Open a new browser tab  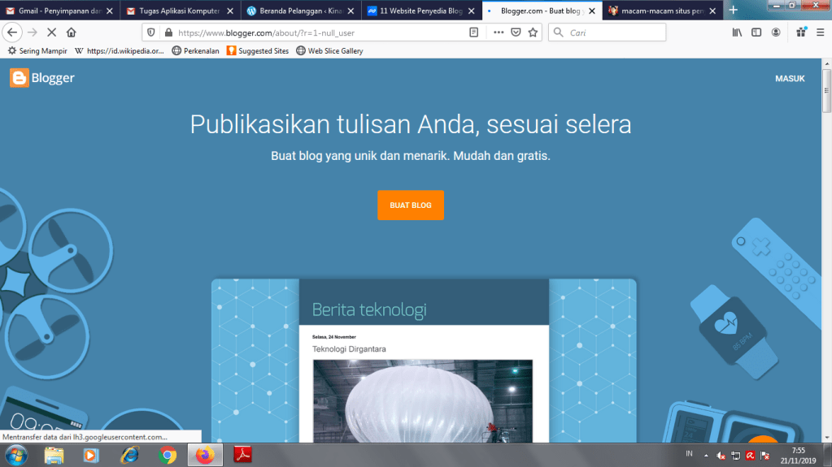(x=733, y=11)
